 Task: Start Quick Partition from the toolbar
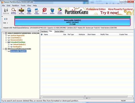(29, 11)
